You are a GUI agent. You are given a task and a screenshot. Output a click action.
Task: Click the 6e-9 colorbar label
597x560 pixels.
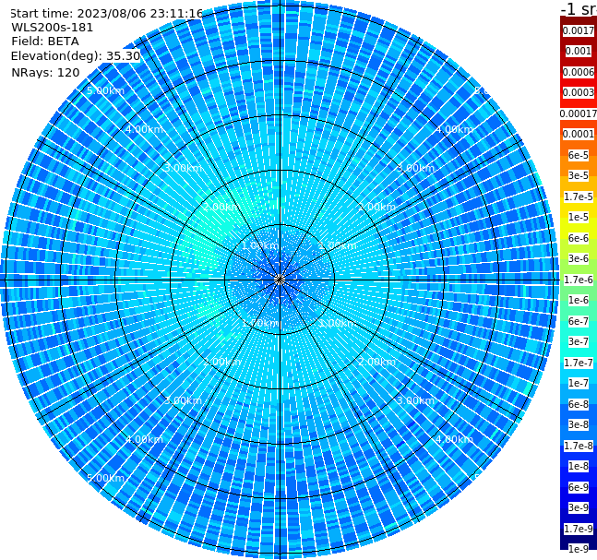(x=579, y=487)
